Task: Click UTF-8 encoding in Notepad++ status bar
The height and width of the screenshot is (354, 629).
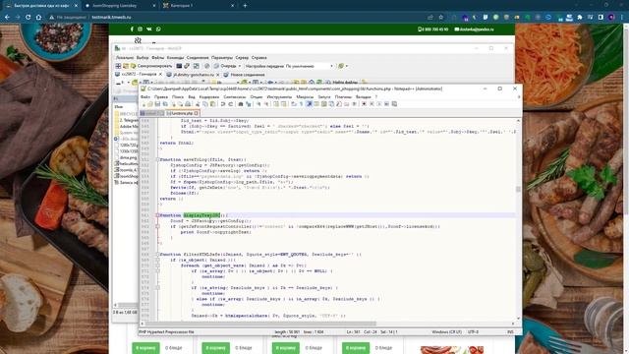Action: click(473, 332)
